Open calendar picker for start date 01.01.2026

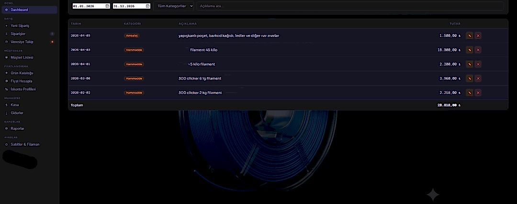(107, 6)
